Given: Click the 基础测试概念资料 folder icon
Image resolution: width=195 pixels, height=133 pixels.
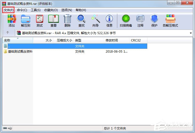Looking at the screenshot, I should pos(5,51).
